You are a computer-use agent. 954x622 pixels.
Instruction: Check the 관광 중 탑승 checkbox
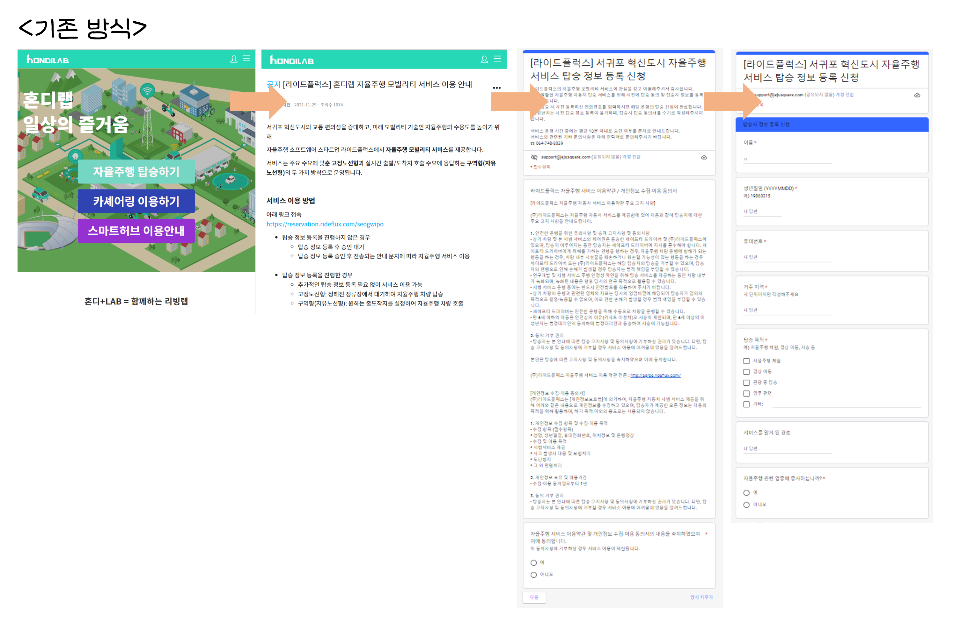(x=746, y=382)
